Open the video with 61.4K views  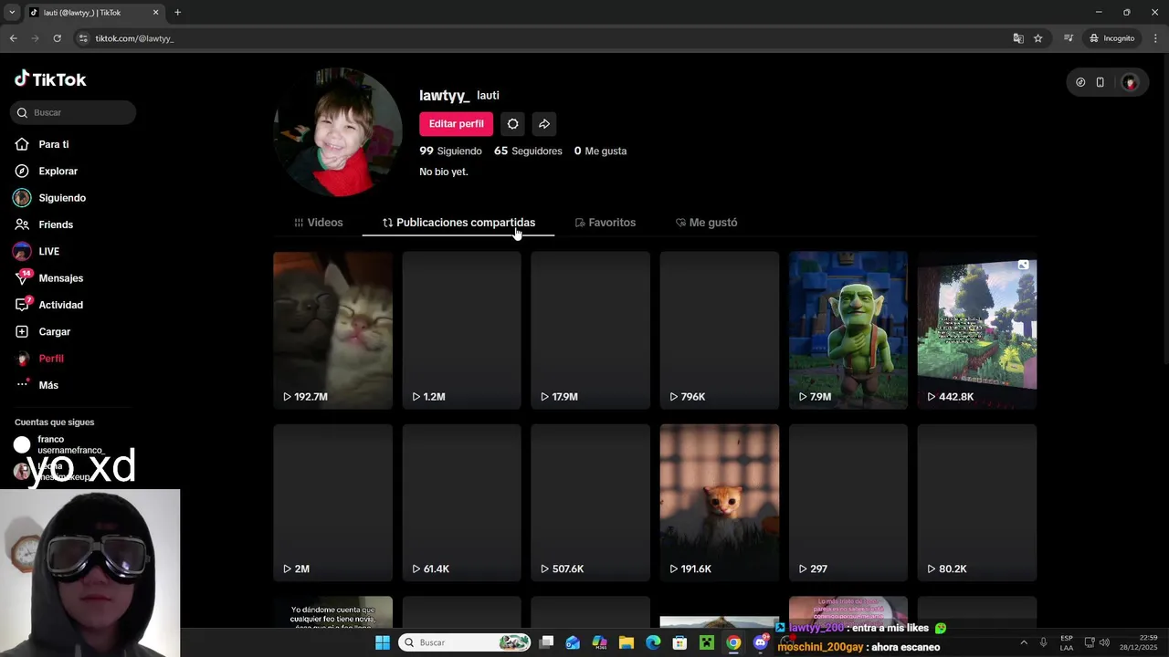(461, 502)
